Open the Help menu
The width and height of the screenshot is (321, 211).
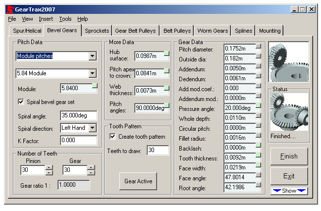[83, 19]
